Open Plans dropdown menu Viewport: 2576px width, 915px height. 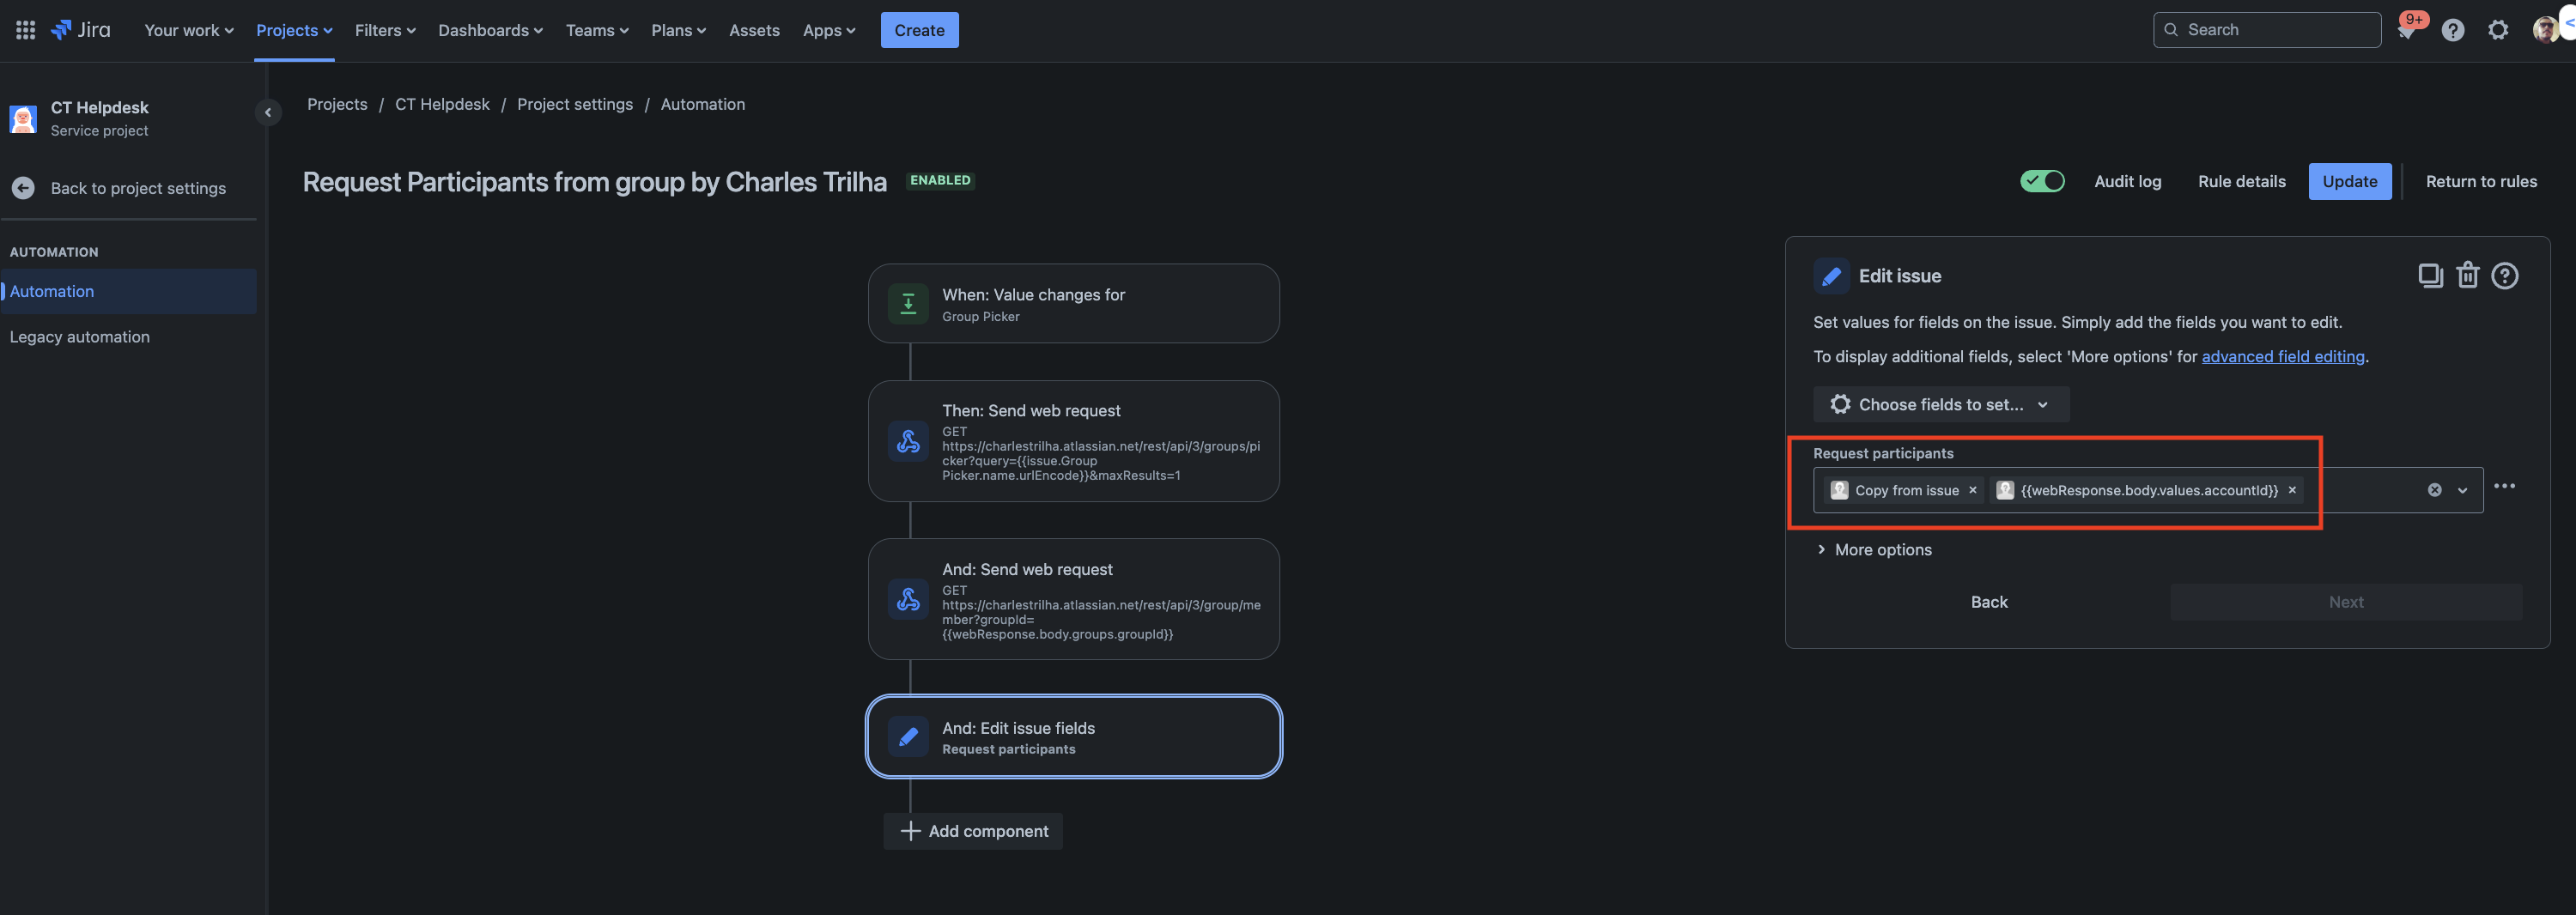(x=678, y=30)
